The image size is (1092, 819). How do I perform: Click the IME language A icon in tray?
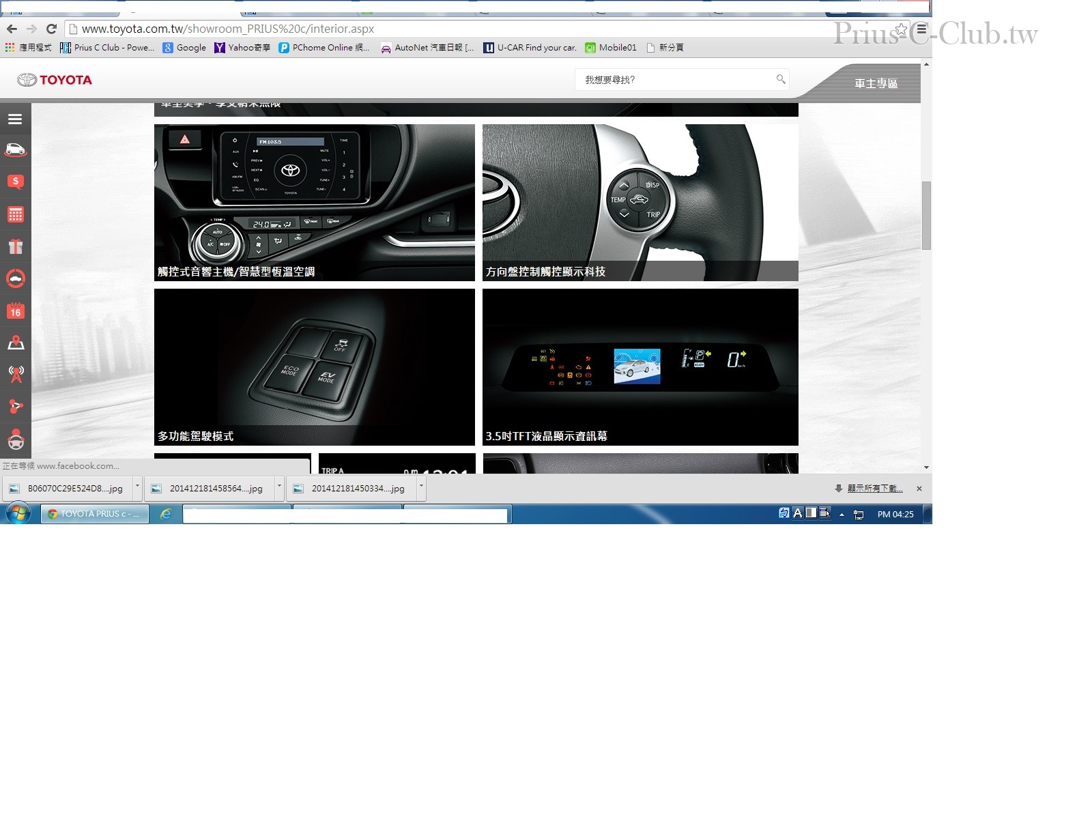click(797, 513)
